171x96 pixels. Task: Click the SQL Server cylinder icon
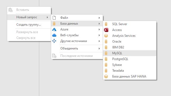point(106,24)
